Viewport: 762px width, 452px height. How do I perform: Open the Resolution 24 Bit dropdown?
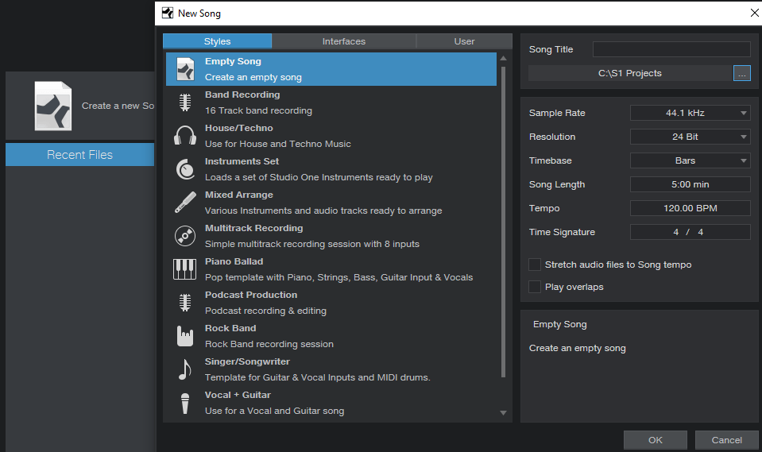tap(690, 137)
